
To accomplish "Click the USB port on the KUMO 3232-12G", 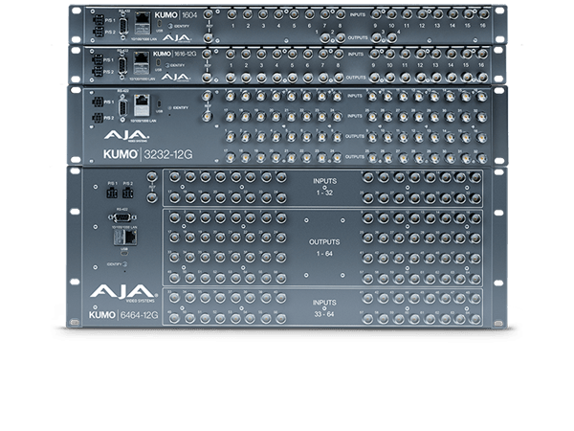I will [x=160, y=103].
